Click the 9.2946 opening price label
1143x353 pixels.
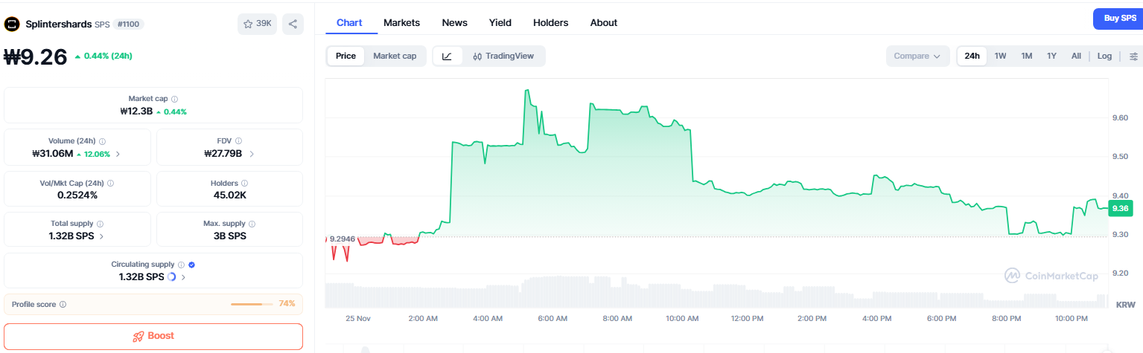(343, 239)
